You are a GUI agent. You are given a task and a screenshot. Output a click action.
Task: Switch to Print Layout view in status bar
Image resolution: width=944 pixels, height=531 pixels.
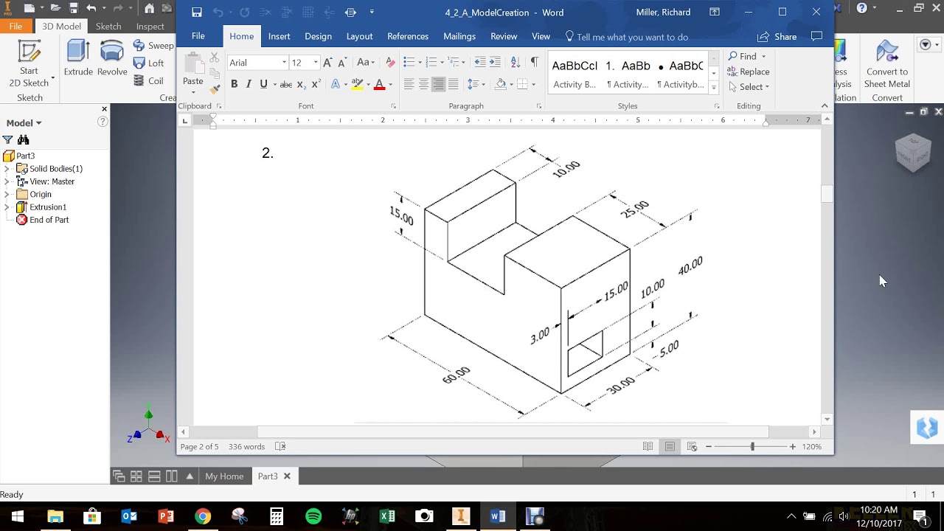pyautogui.click(x=670, y=446)
